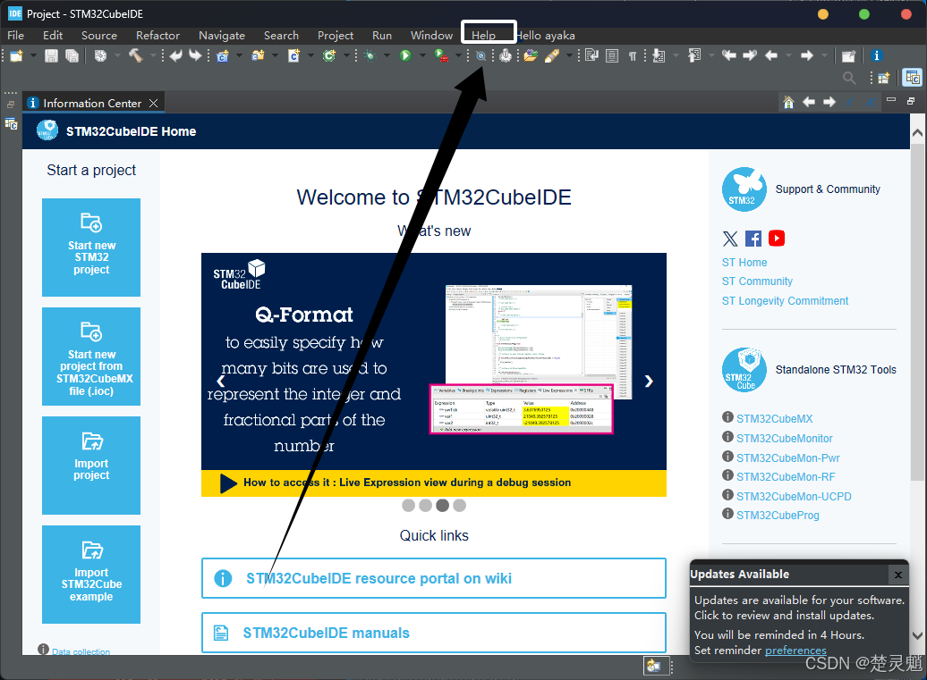Click Start new STM32 project tile
Image resolution: width=927 pixels, height=680 pixels.
coord(91,248)
